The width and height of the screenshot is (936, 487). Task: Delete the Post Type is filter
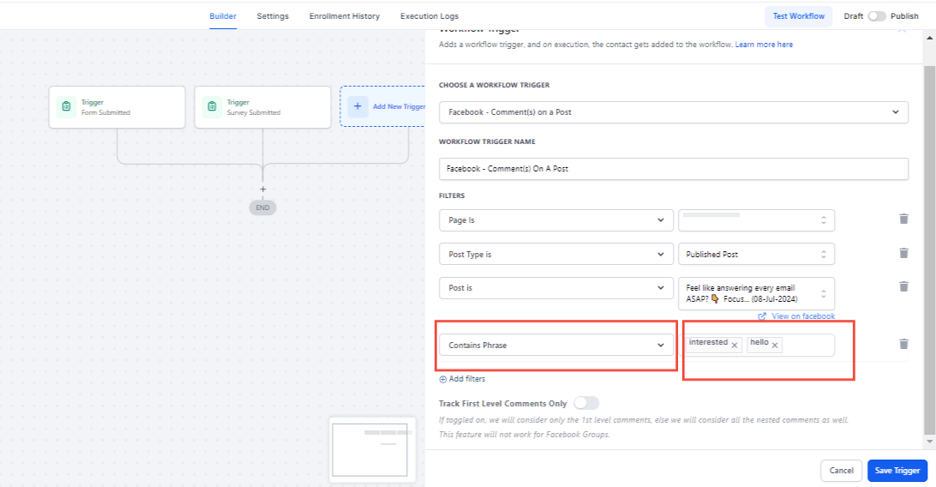click(903, 253)
